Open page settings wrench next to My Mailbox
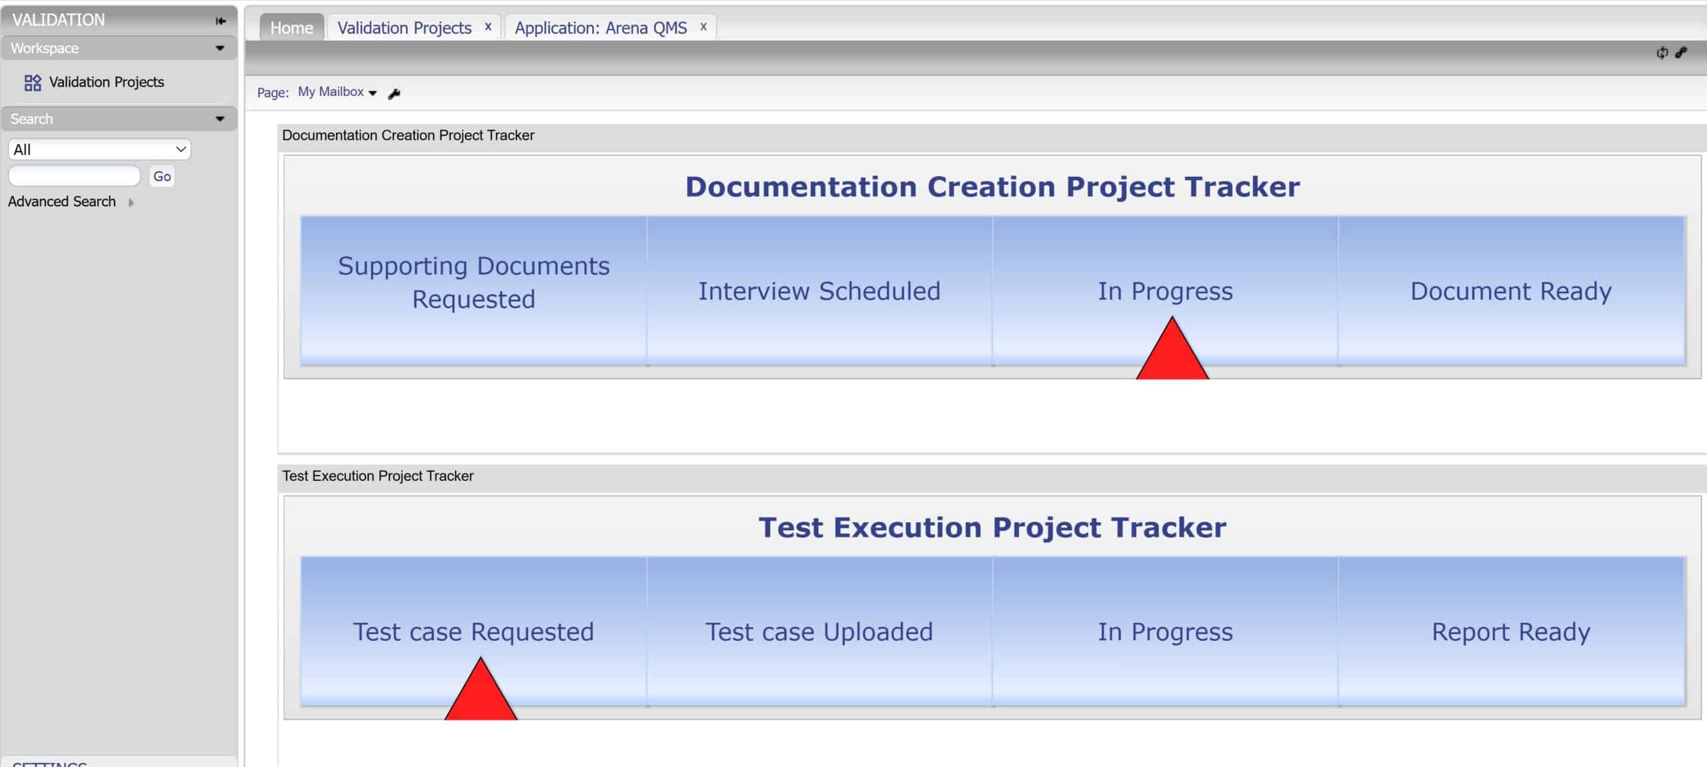The image size is (1707, 767). 394,93
